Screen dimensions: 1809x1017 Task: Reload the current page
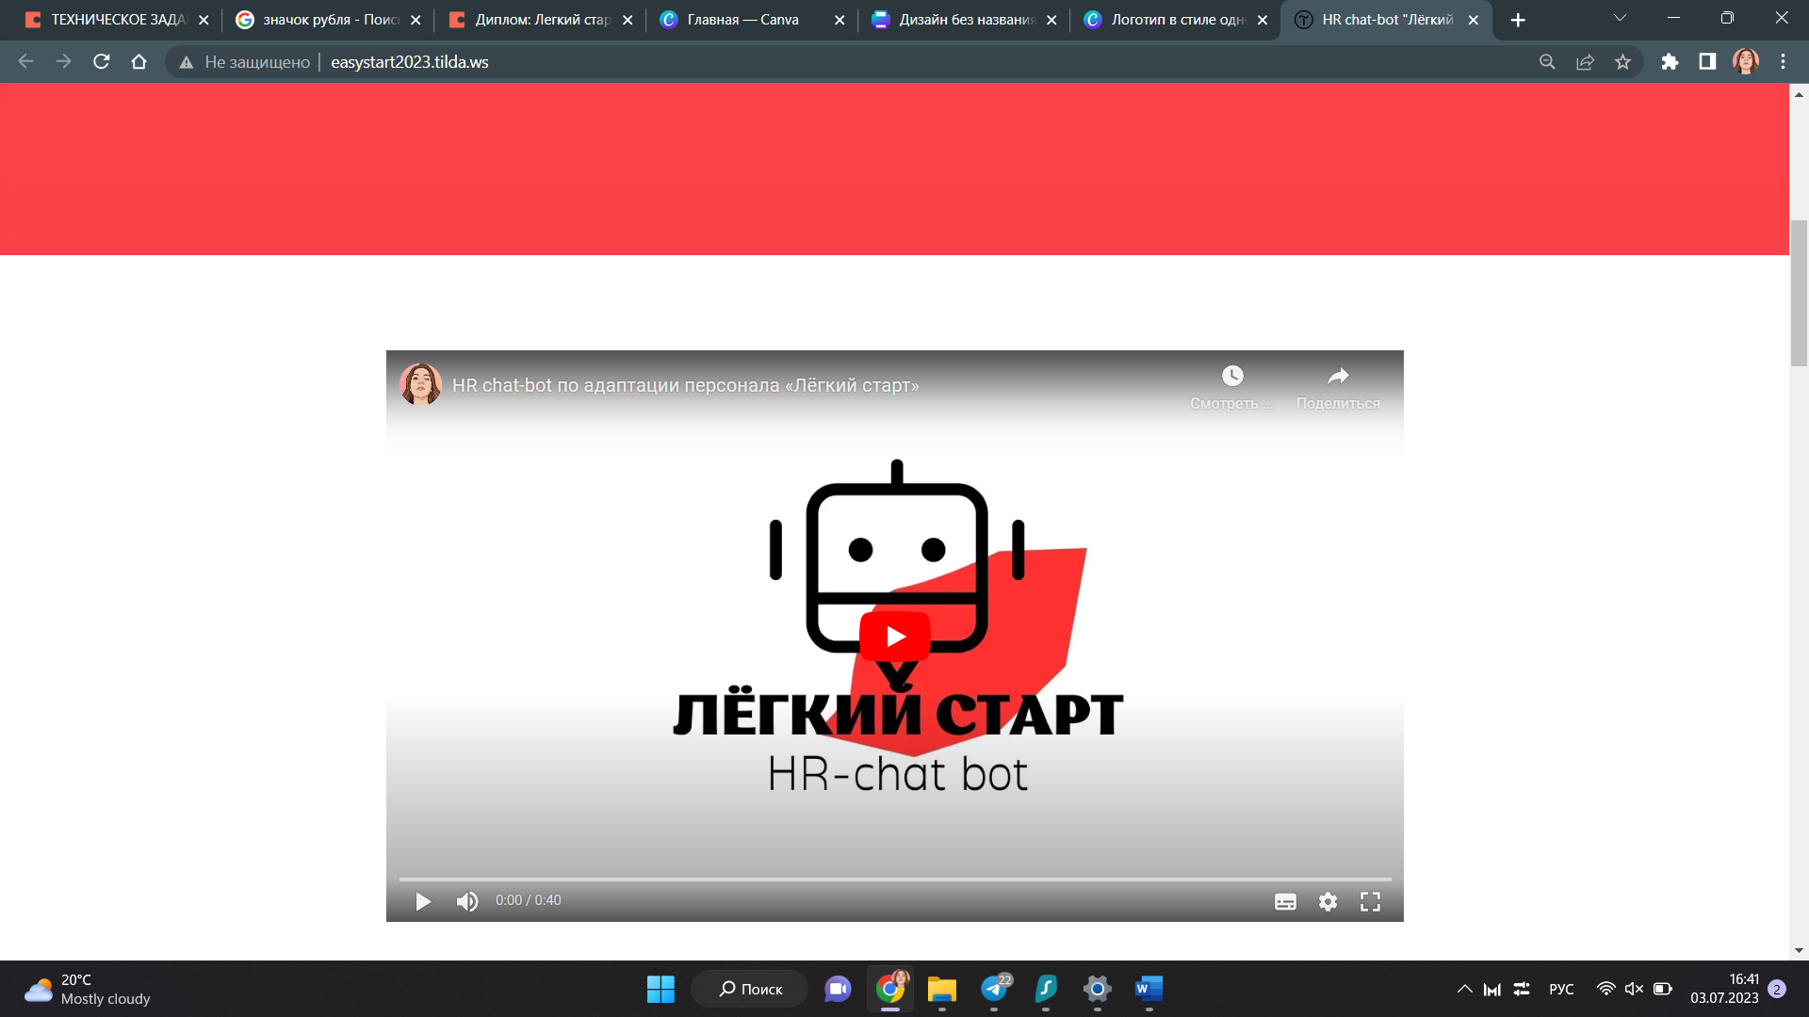[x=102, y=62]
